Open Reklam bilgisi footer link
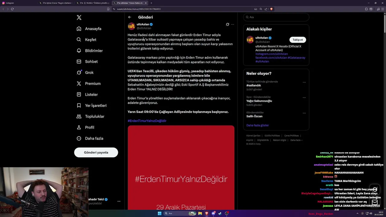Viewport: 386px width, 217px height. pyautogui.click(x=280, y=140)
